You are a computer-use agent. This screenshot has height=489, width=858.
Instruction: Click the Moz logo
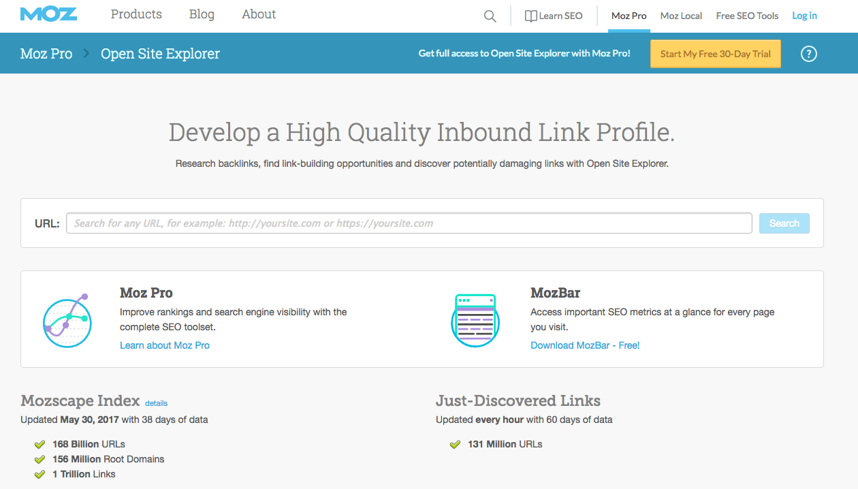[x=48, y=14]
